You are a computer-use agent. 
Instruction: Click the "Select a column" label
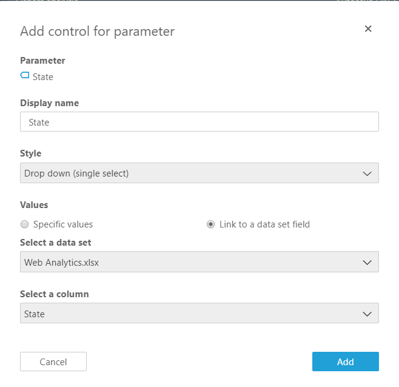(x=54, y=294)
